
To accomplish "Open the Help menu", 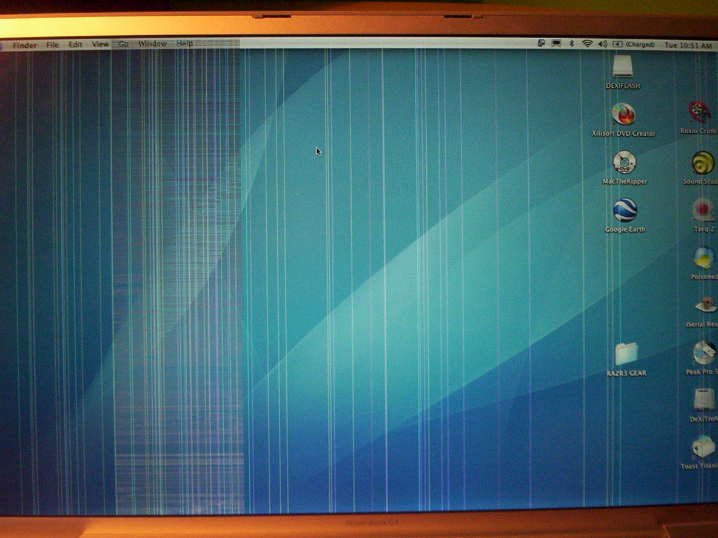I will [184, 44].
